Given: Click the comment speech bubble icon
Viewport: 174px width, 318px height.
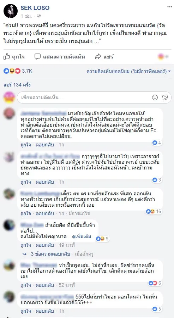Looking at the screenshot, I should coord(37,56).
